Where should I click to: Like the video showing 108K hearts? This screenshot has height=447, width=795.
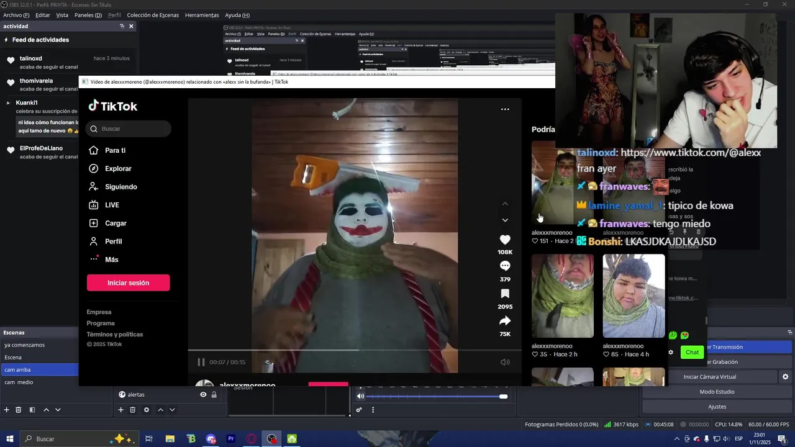[x=505, y=240]
